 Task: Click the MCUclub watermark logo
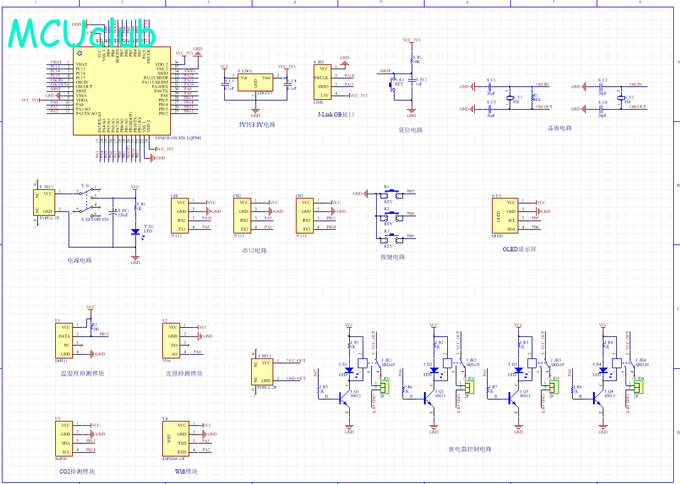pyautogui.click(x=83, y=34)
